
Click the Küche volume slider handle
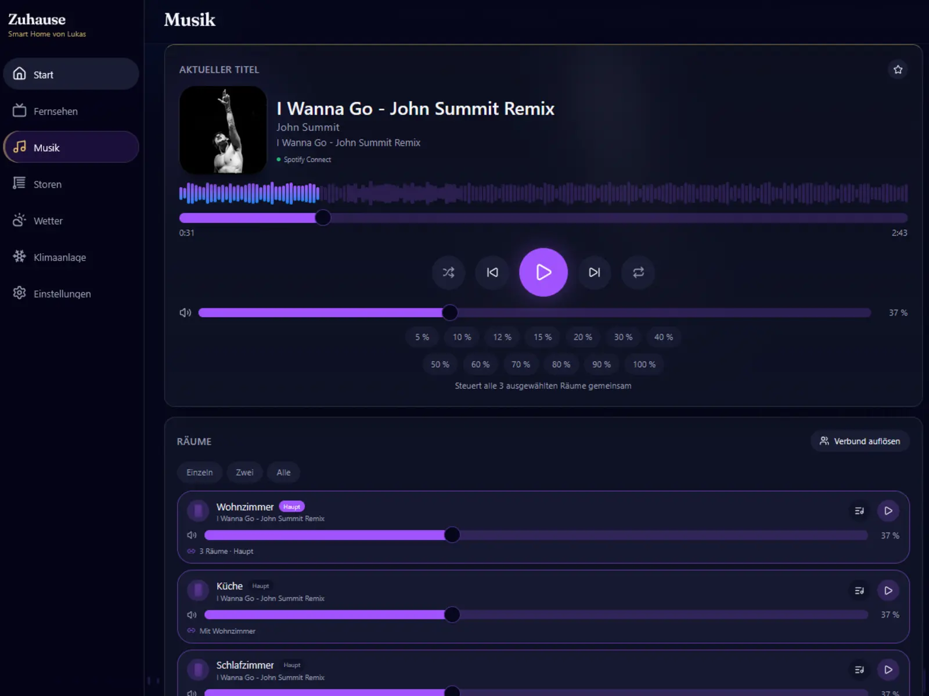pyautogui.click(x=452, y=615)
